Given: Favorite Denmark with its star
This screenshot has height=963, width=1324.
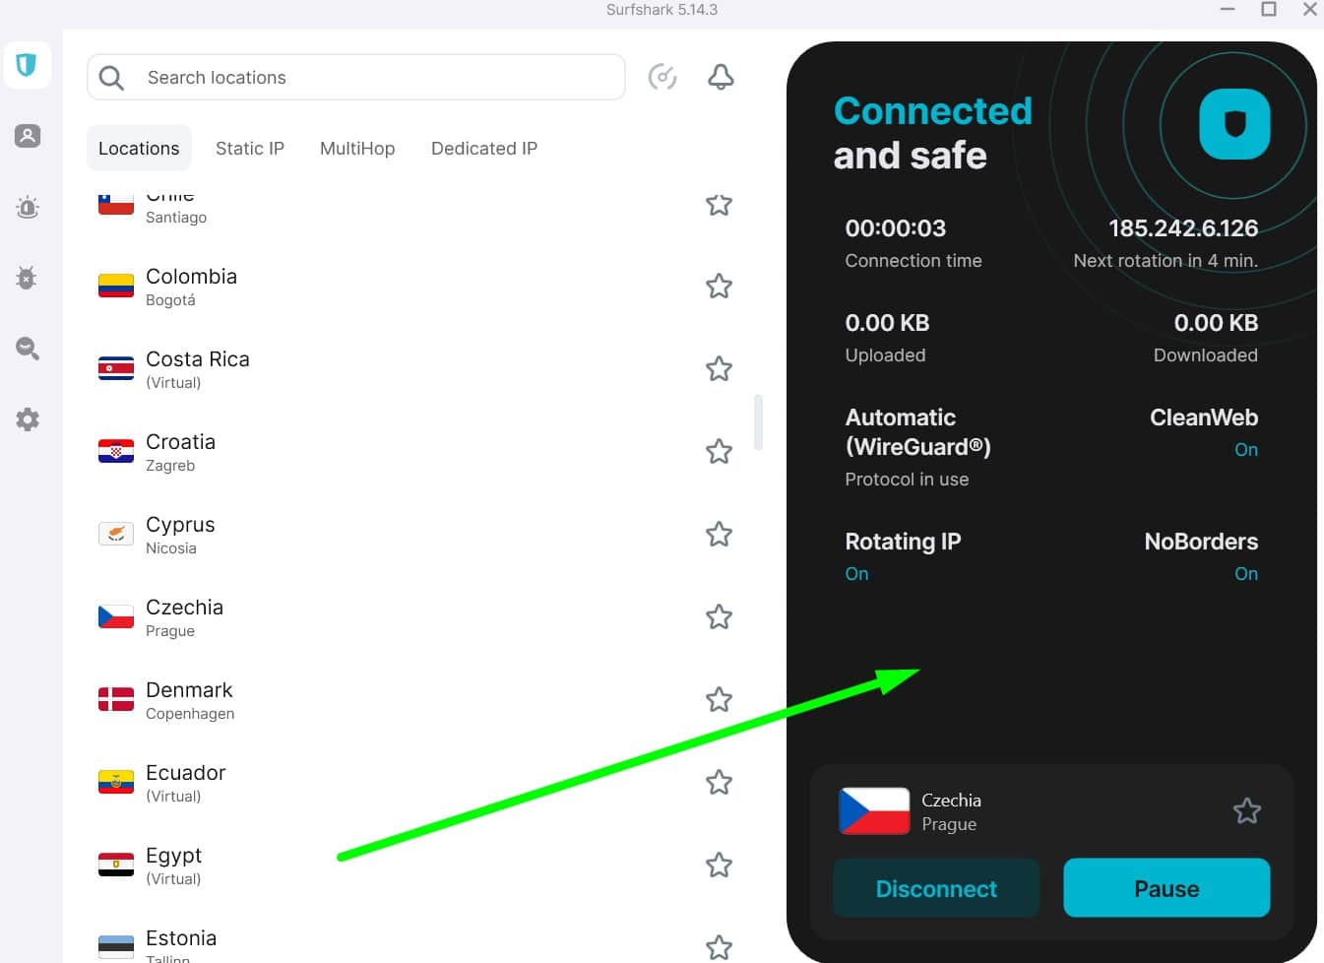Looking at the screenshot, I should (x=719, y=700).
